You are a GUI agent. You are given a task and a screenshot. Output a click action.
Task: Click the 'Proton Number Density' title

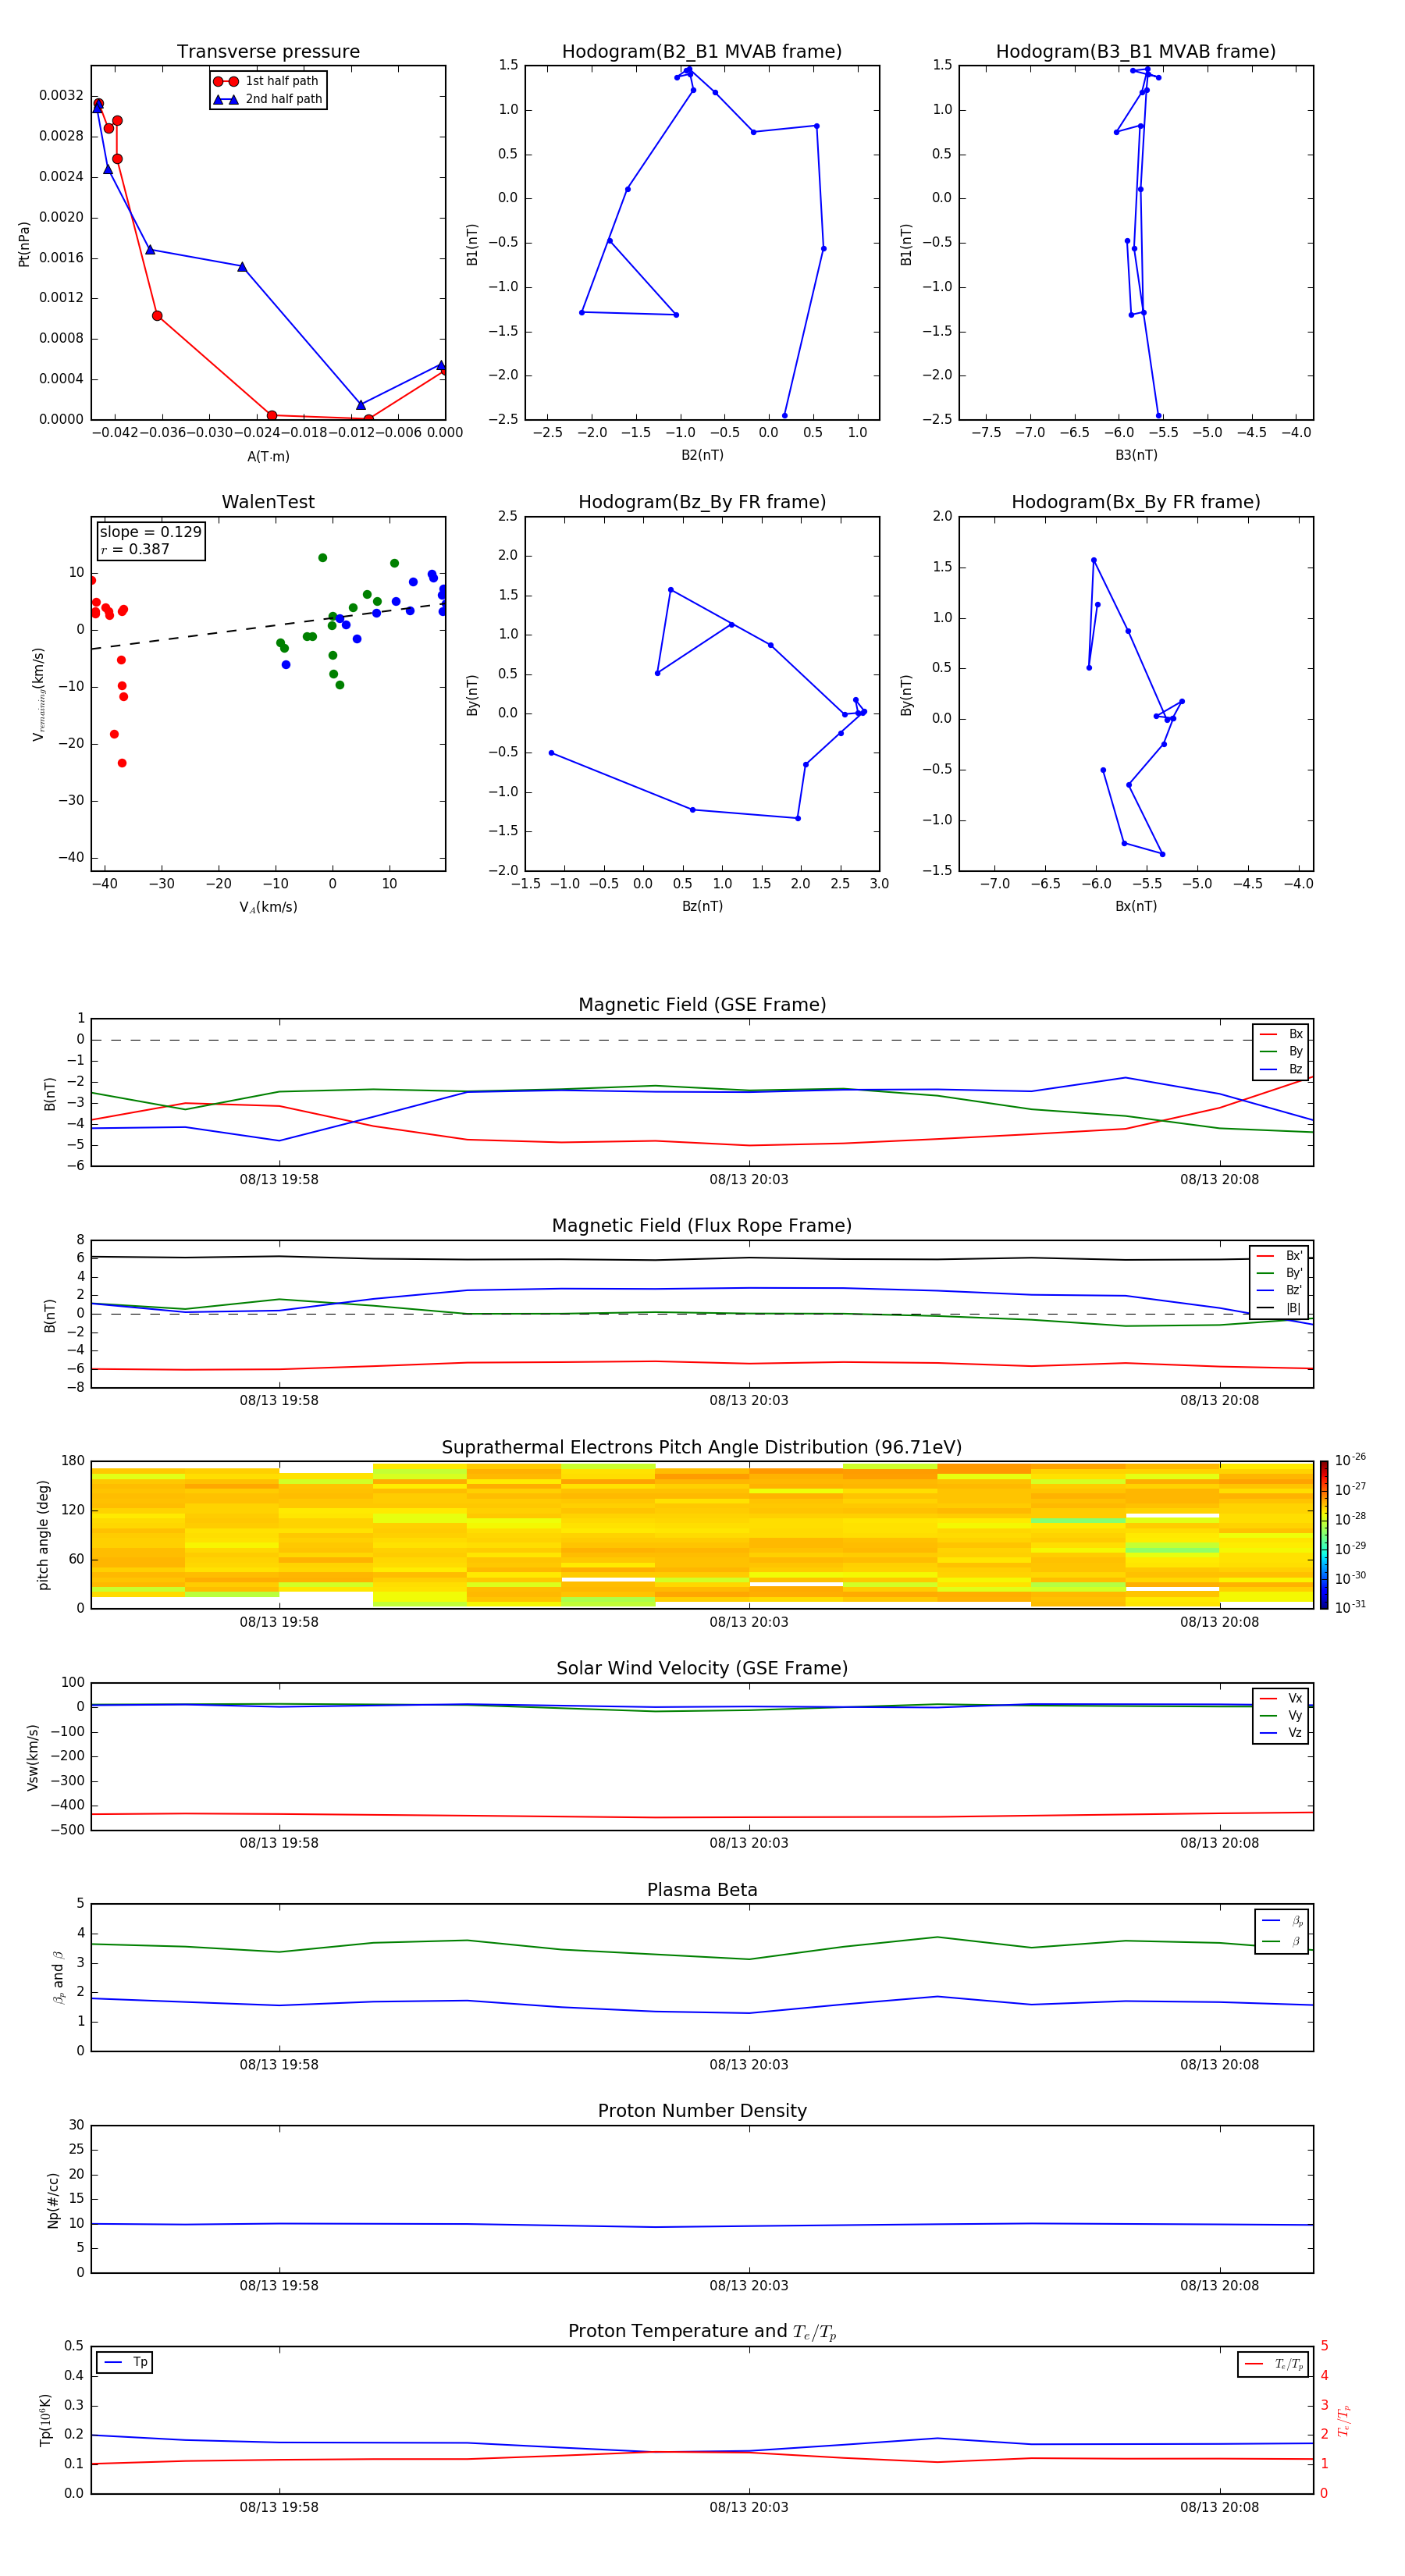tap(702, 2111)
